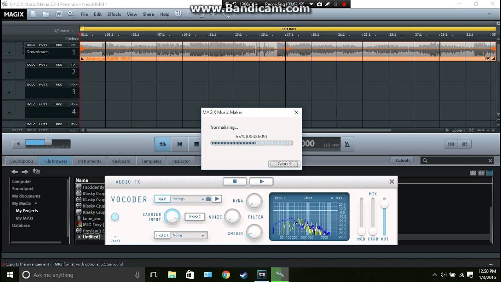Open FX dropdown on track 2
Viewport: 501px width, 282px height.
[x=74, y=65]
